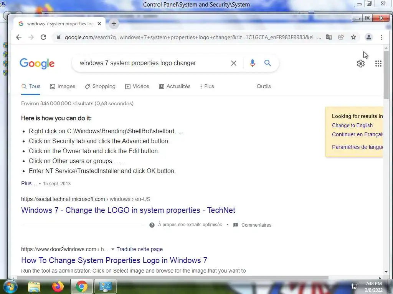Viewport: 393px width, 294px height.
Task: Open Paramètres de langue link
Action: click(357, 147)
